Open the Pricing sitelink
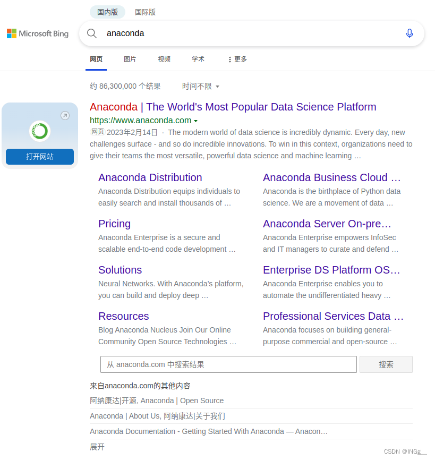The image size is (435, 460). [x=114, y=224]
